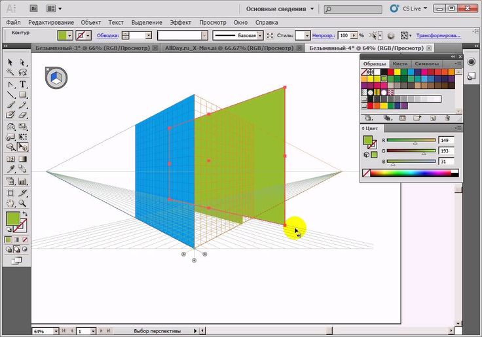Open fill color dropdown in control panel
The height and width of the screenshot is (337, 482).
pos(70,35)
